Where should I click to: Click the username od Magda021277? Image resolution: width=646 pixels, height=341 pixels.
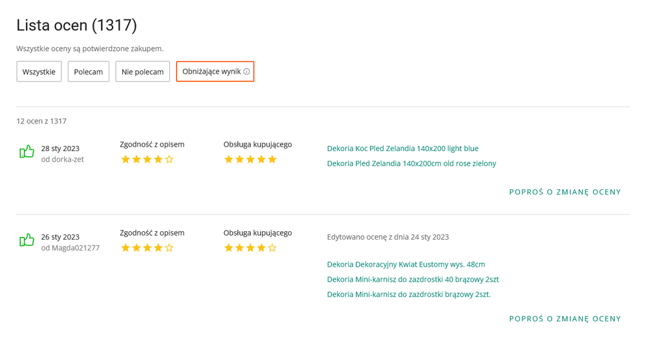click(x=70, y=248)
